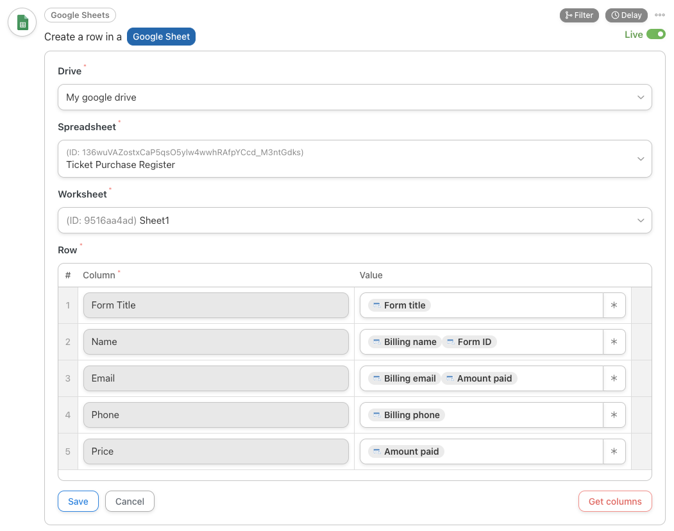
Task: Click the Price column field
Action: pos(215,451)
